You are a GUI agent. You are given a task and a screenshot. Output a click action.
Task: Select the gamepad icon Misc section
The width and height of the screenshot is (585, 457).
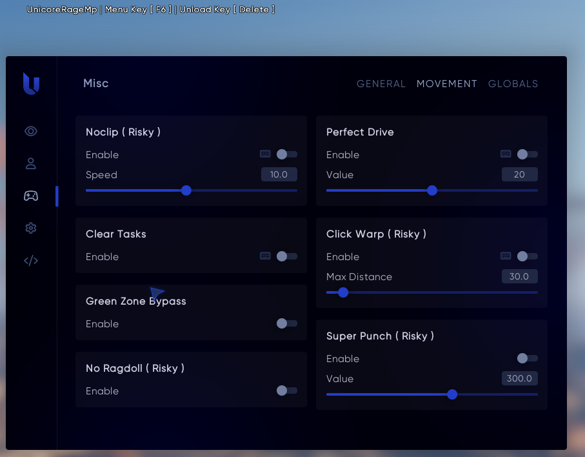point(31,196)
